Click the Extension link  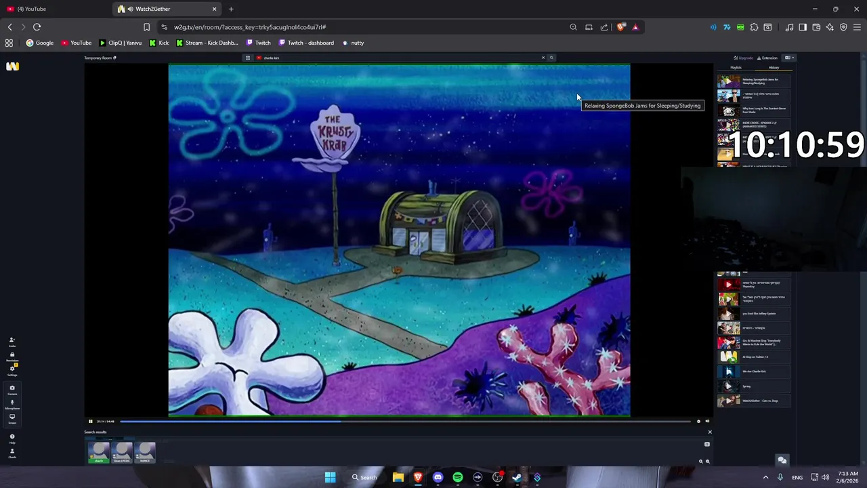pos(767,58)
